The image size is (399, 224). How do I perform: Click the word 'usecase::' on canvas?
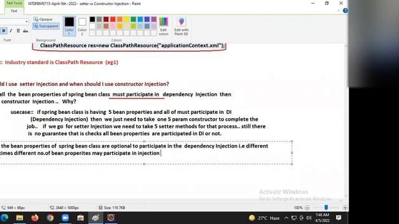pyautogui.click(x=22, y=112)
